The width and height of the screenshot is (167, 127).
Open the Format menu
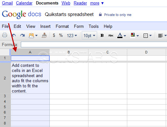pos(62,26)
